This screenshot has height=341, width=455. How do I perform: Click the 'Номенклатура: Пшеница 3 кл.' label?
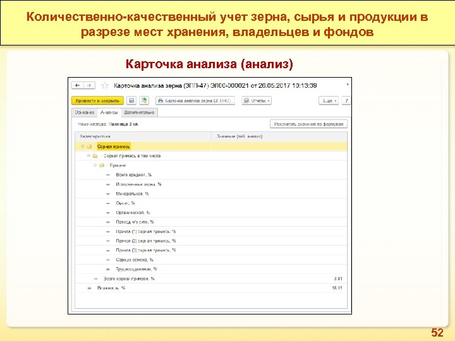coord(109,124)
